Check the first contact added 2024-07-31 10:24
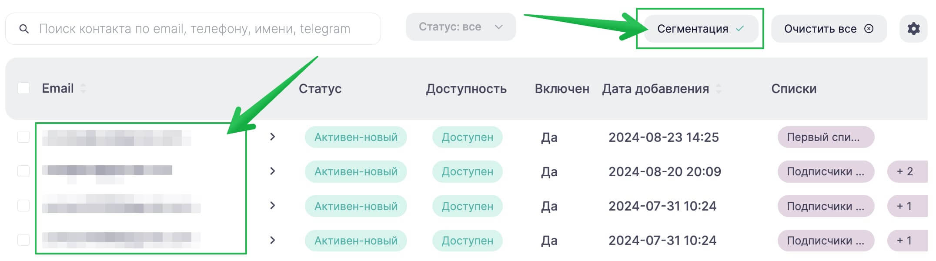The width and height of the screenshot is (936, 261). click(23, 206)
